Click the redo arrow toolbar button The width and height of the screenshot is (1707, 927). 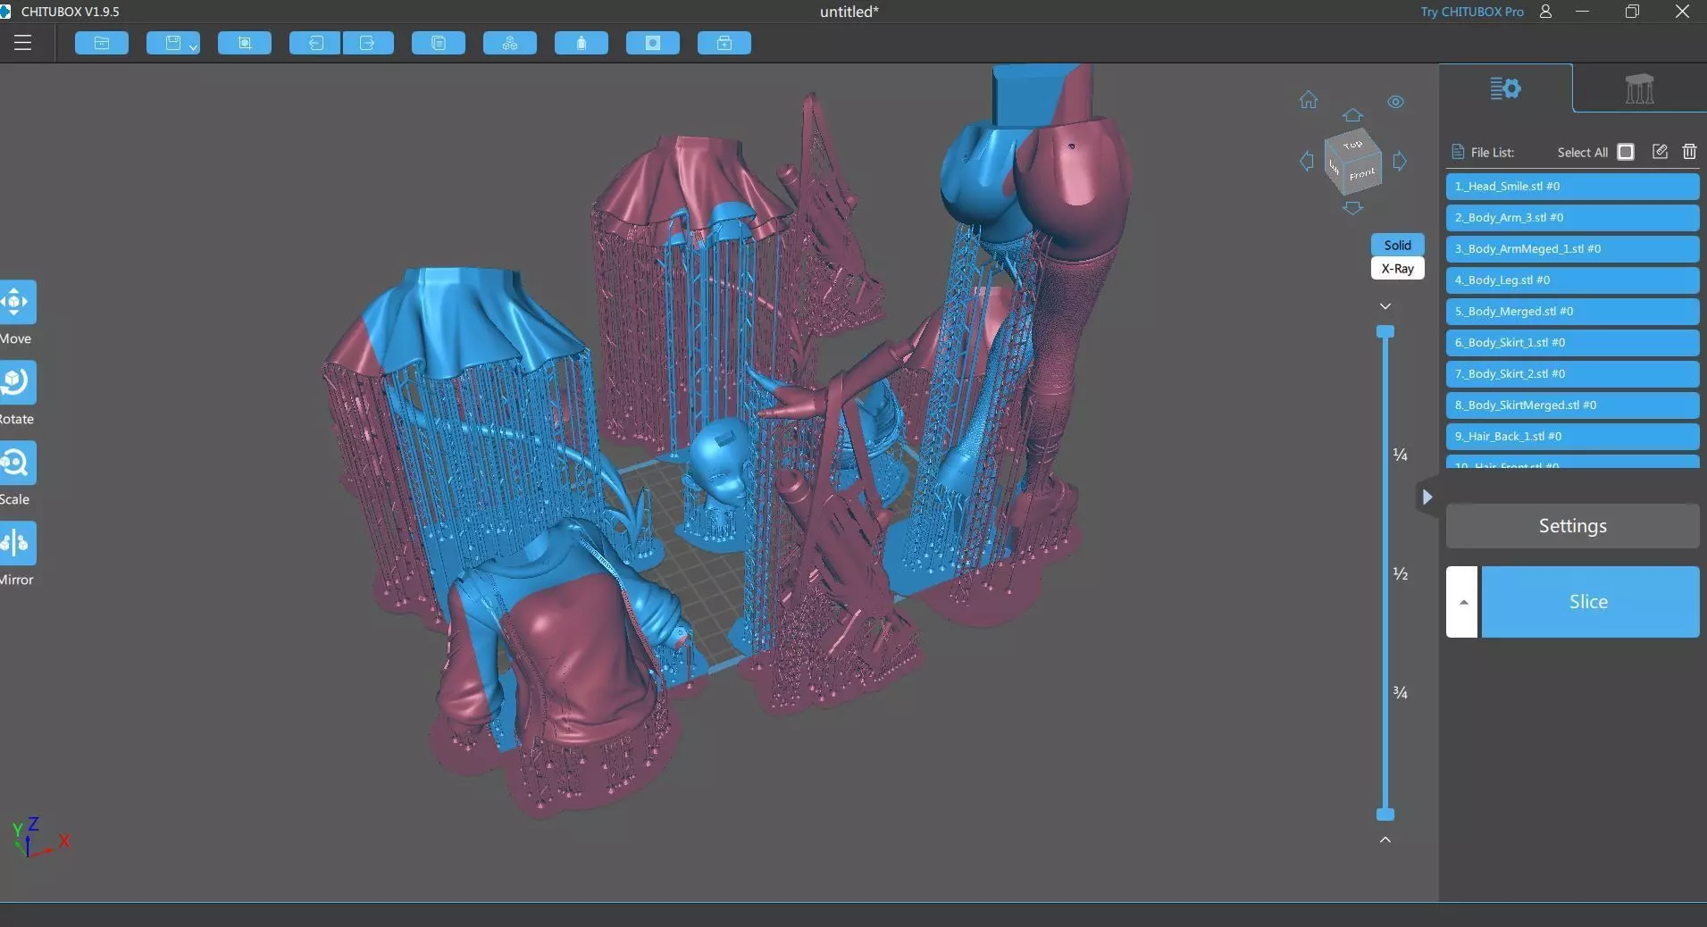[x=368, y=43]
